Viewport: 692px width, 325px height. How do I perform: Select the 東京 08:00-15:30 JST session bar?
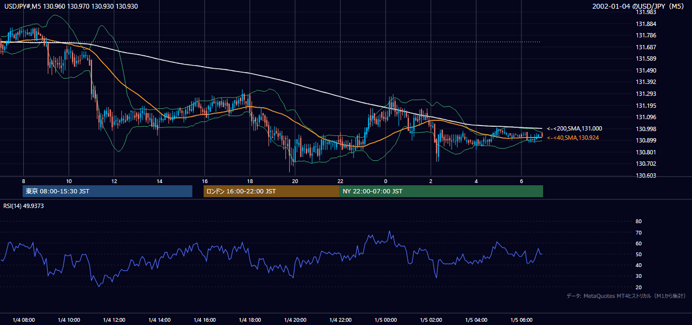coord(107,191)
